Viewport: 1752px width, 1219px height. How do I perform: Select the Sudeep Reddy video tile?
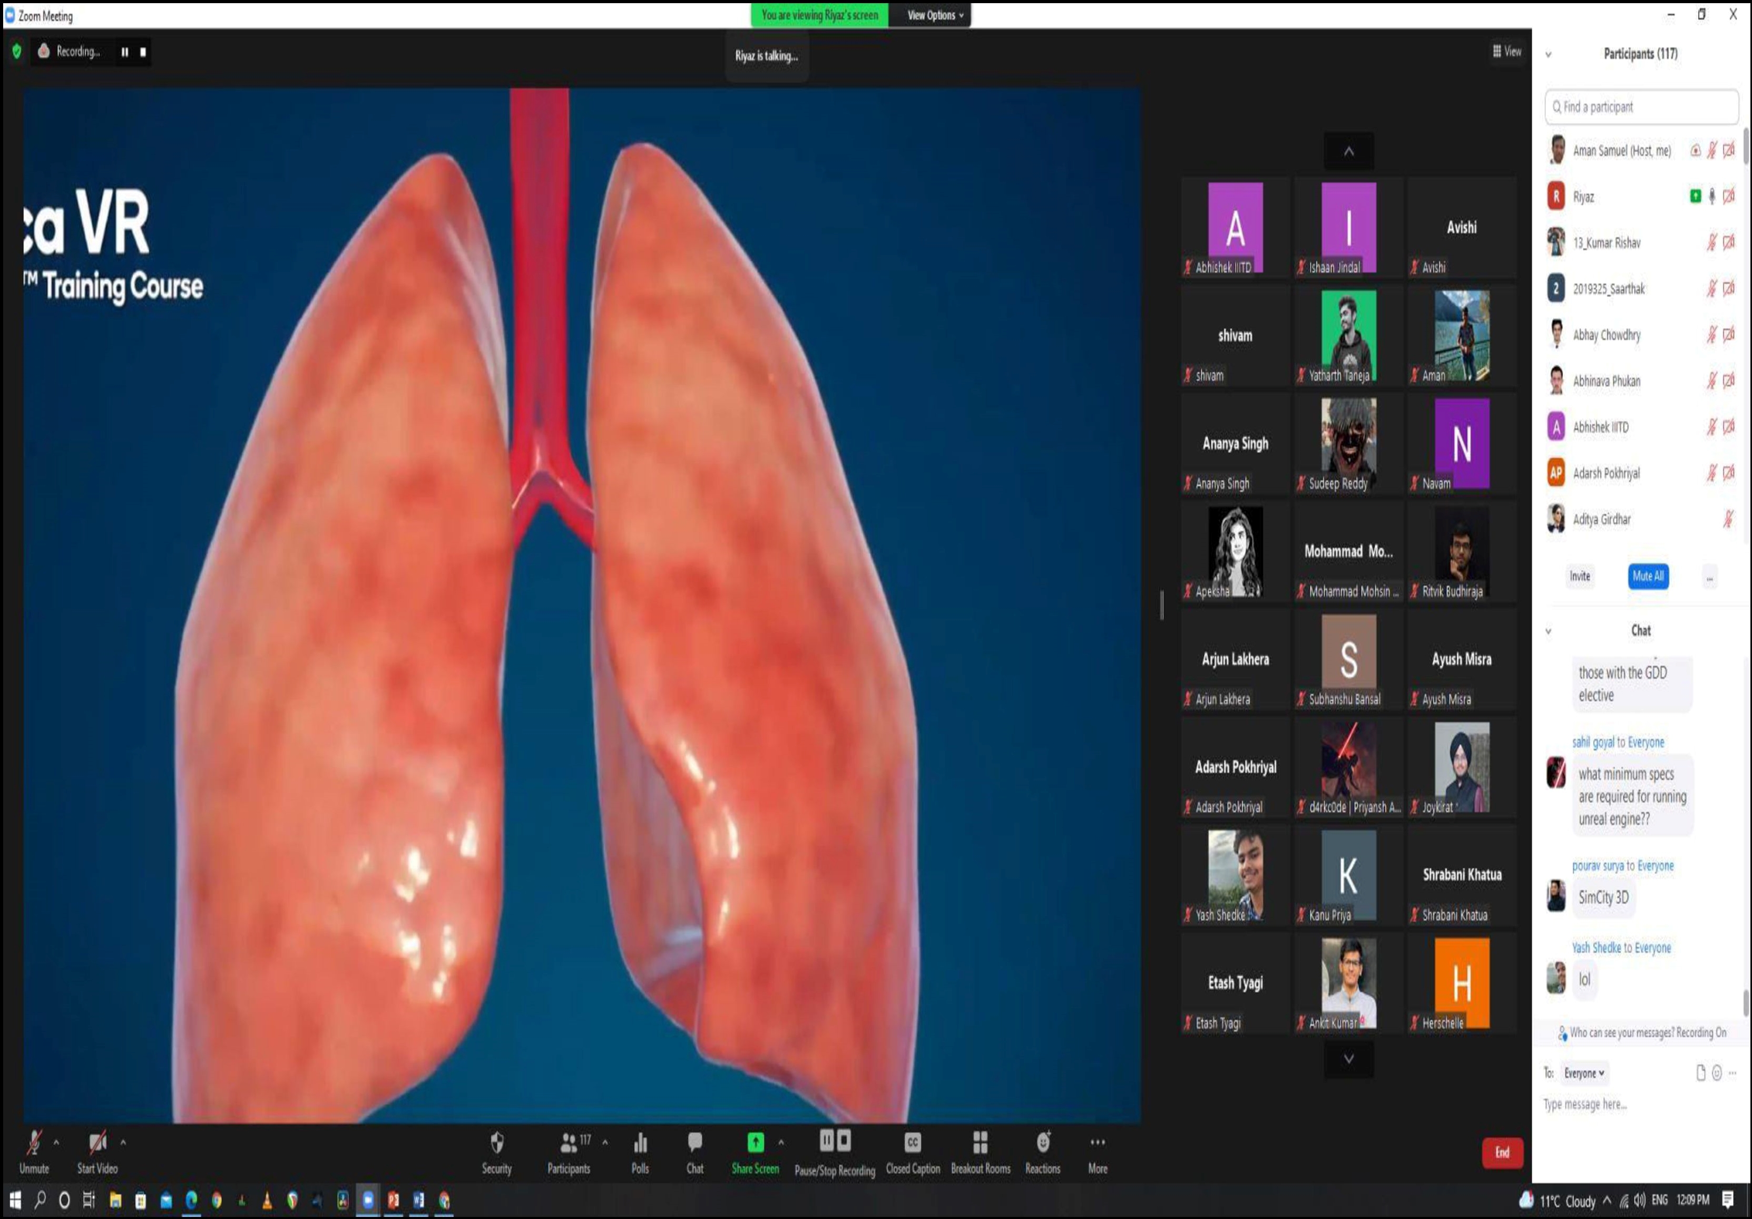(1348, 444)
